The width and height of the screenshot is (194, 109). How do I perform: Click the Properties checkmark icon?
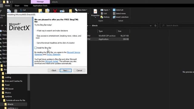click(x=95, y=12)
